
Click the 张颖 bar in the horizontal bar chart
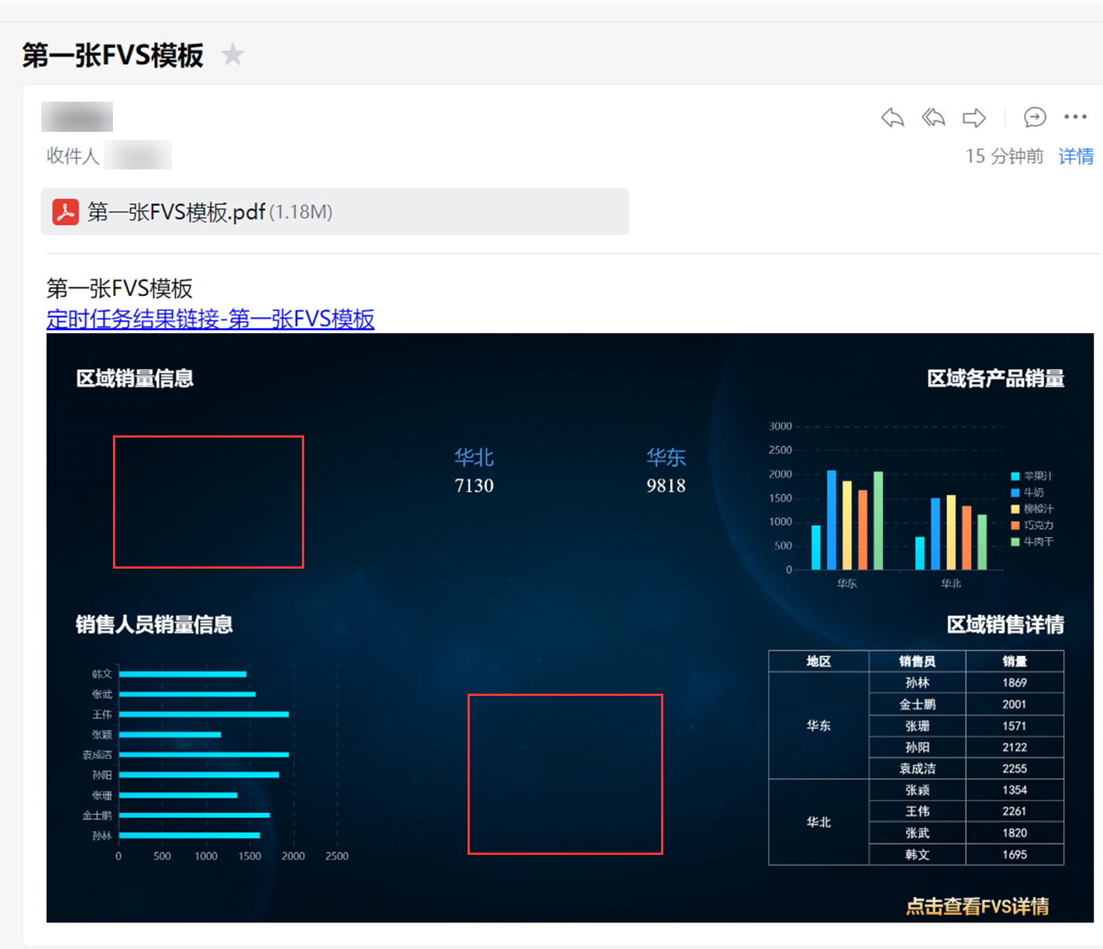click(170, 734)
